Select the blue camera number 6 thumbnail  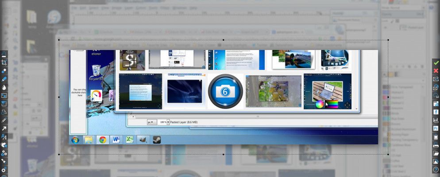tap(226, 91)
